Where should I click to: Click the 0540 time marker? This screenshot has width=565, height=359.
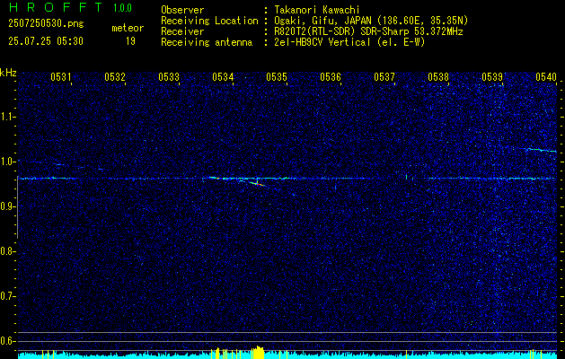click(x=546, y=76)
